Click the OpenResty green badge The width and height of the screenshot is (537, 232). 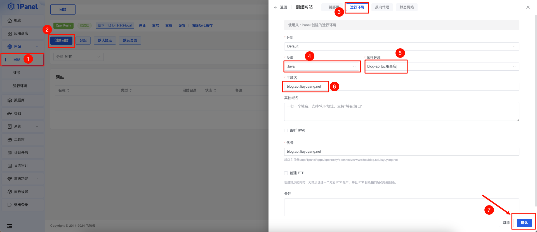pyautogui.click(x=63, y=26)
